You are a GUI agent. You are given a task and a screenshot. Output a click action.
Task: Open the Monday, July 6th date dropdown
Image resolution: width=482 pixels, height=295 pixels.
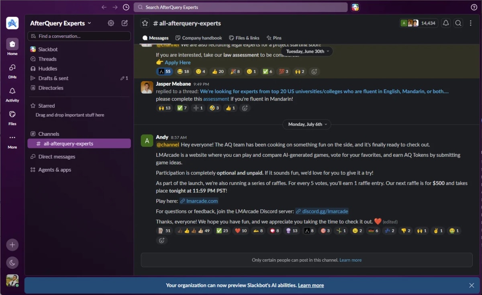pos(308,124)
